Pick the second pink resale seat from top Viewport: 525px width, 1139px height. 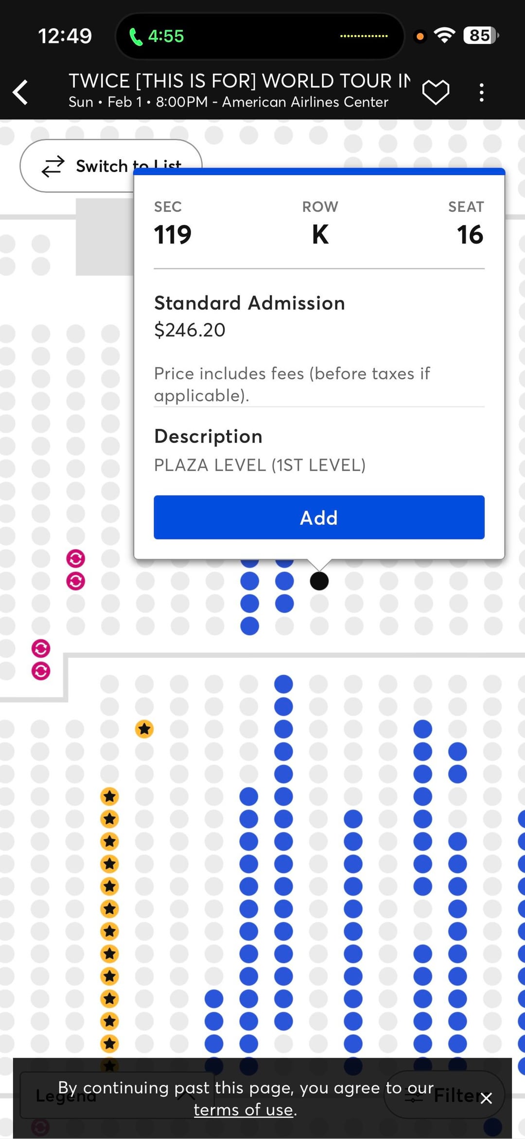[x=76, y=581]
